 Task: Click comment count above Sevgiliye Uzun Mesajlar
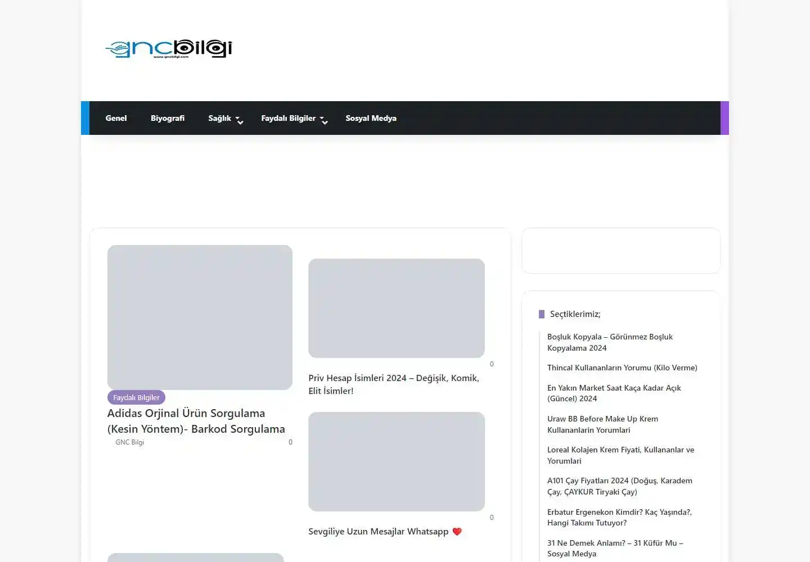pyautogui.click(x=492, y=518)
